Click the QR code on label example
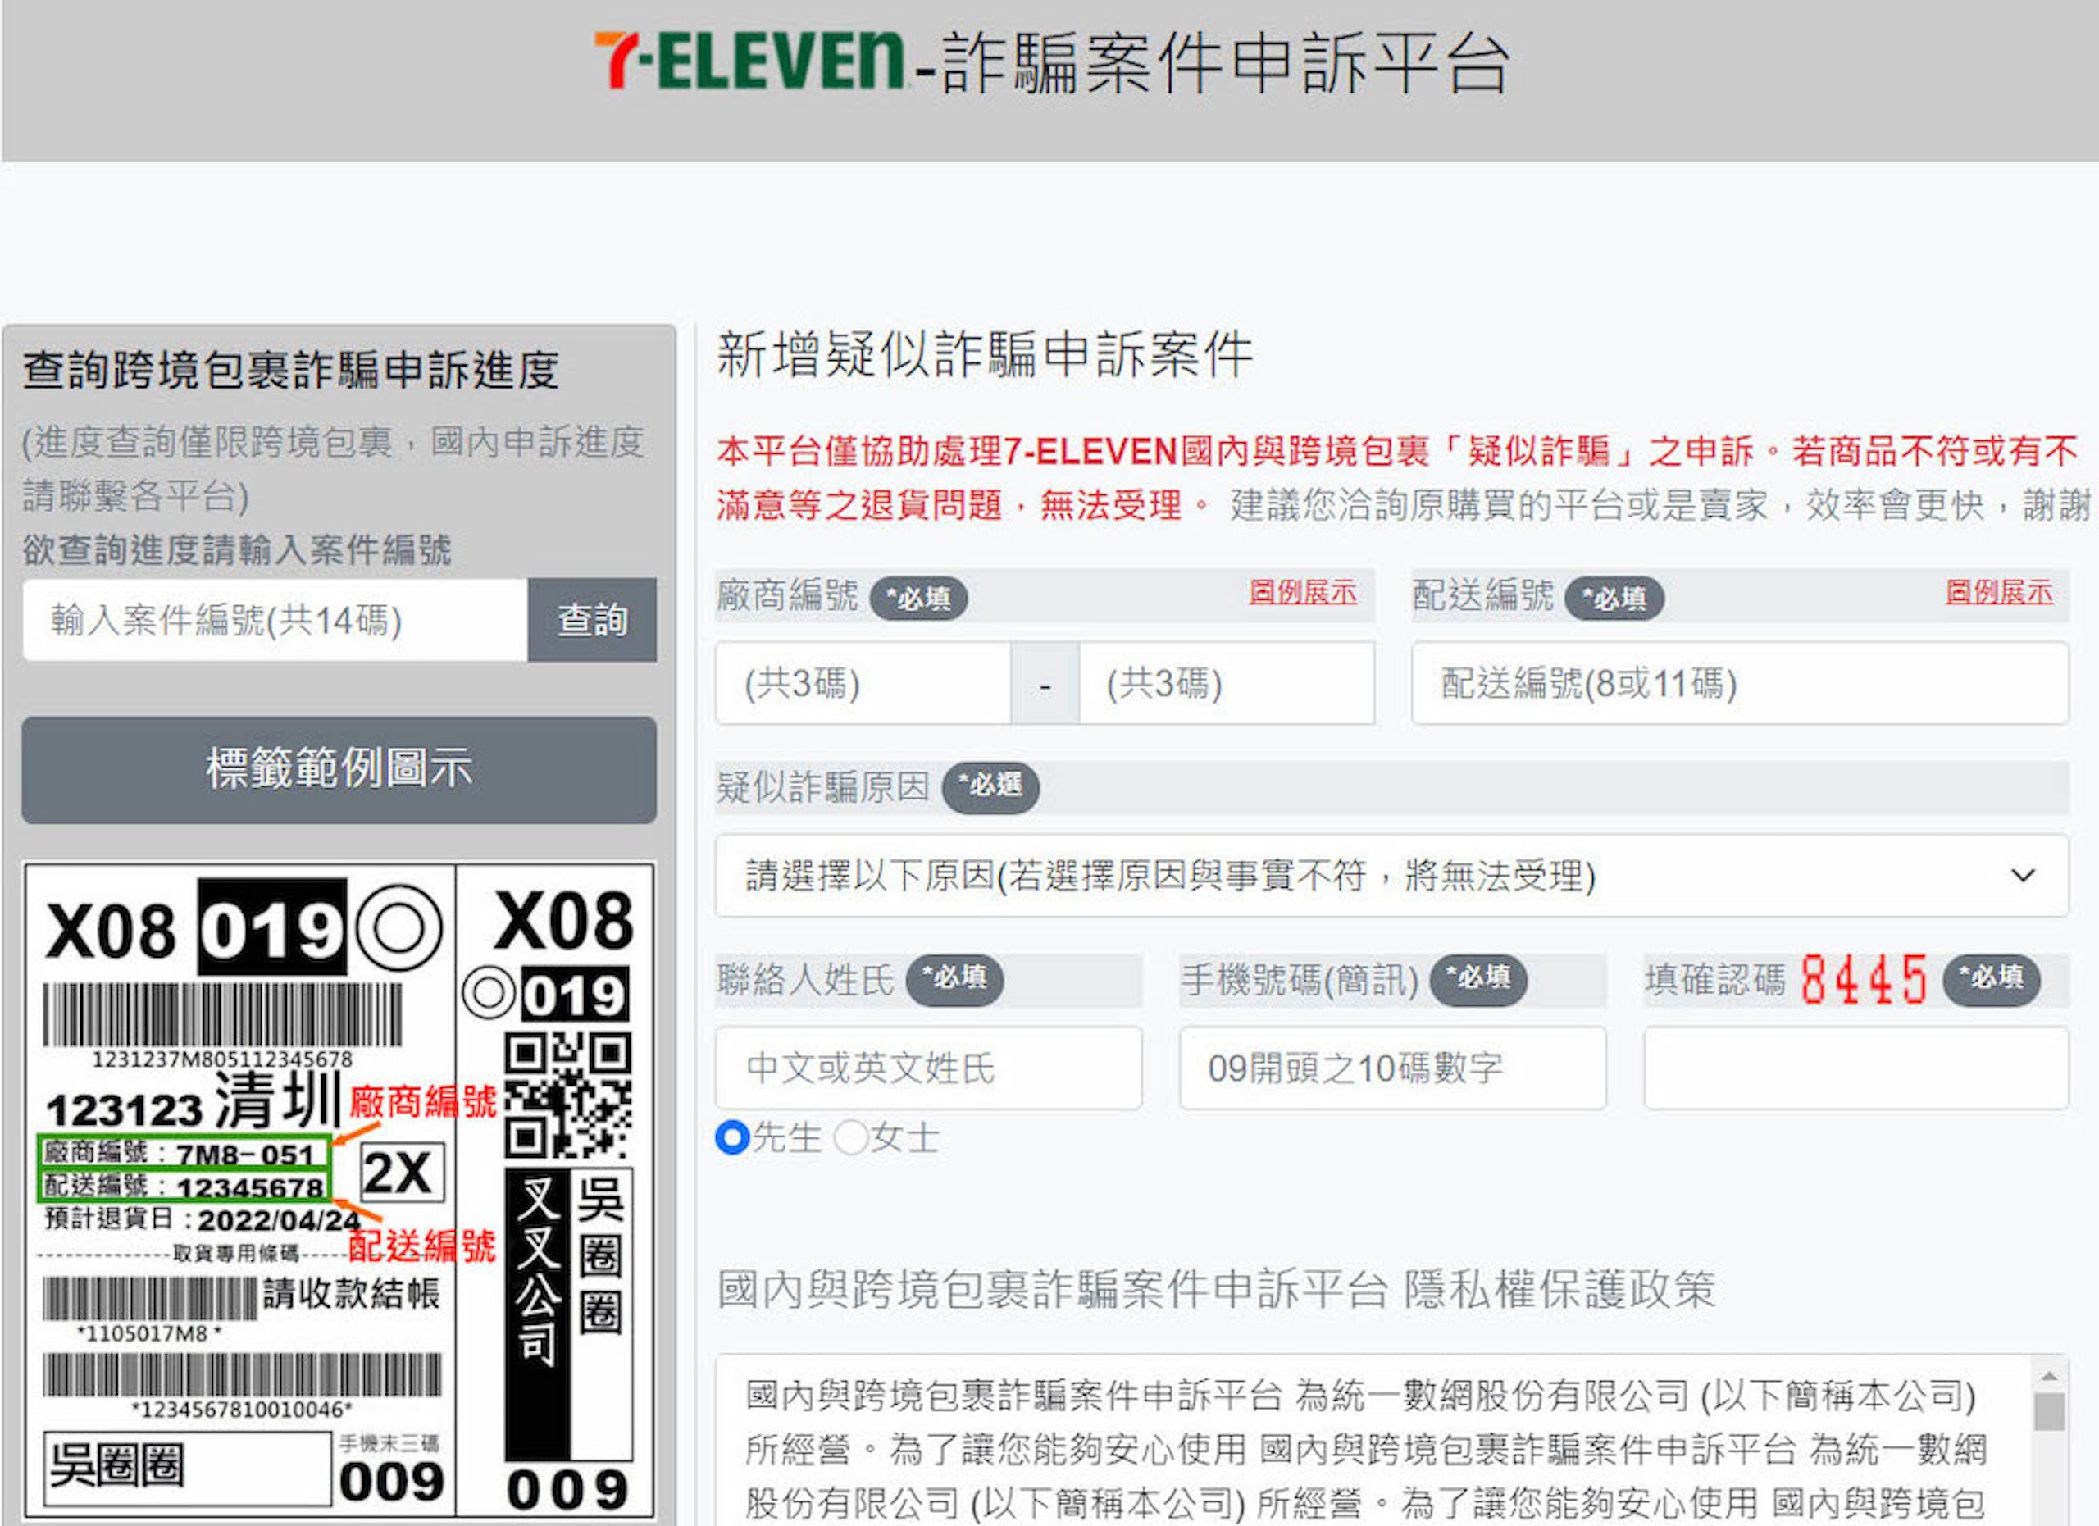This screenshot has width=2099, height=1526. [568, 1096]
